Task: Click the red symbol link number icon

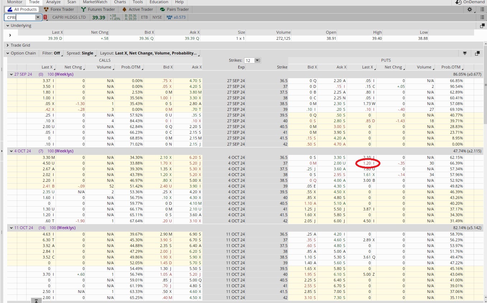Action: tap(45, 17)
